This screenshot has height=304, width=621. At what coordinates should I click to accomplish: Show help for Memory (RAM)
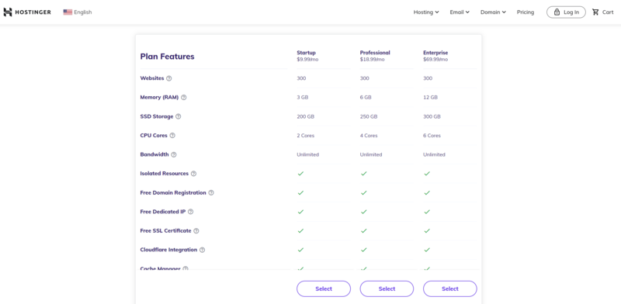[184, 98]
